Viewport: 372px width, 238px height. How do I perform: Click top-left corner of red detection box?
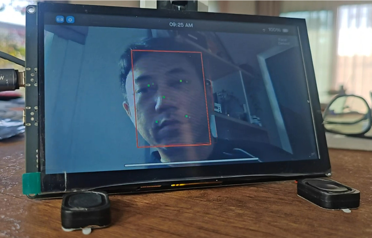pyautogui.click(x=132, y=50)
